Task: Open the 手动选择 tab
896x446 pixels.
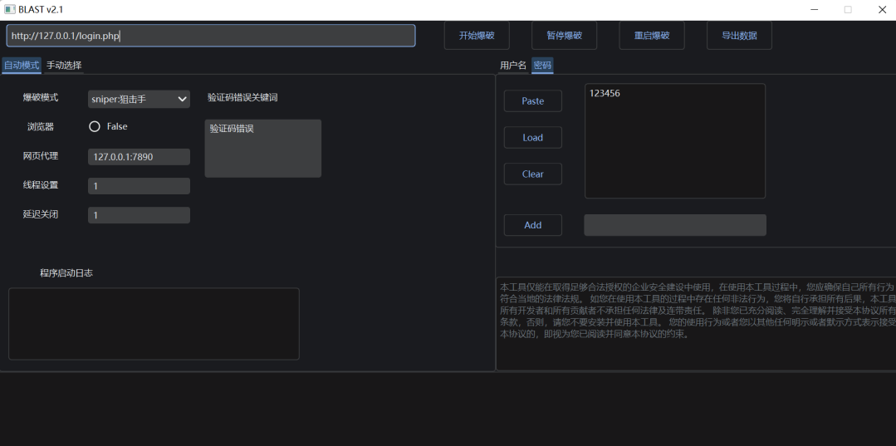Action: pos(64,65)
